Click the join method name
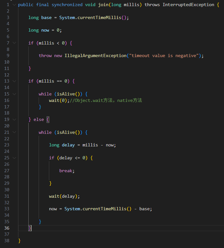This screenshot has height=248, width=224. click(103, 5)
